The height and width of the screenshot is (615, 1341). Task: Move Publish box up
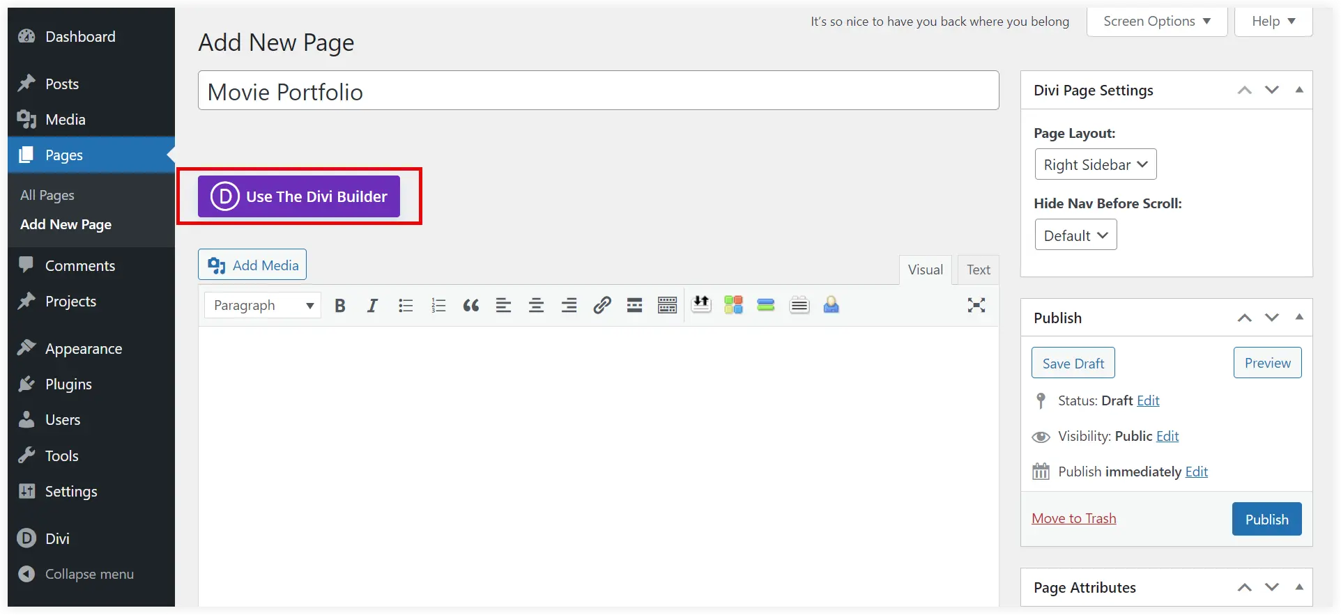click(1245, 318)
